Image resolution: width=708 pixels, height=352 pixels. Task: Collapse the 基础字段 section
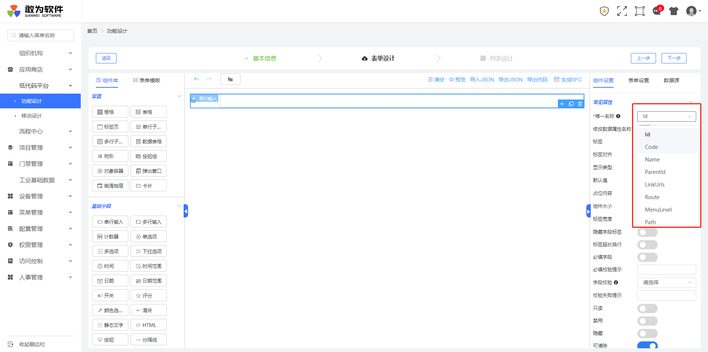click(x=179, y=206)
